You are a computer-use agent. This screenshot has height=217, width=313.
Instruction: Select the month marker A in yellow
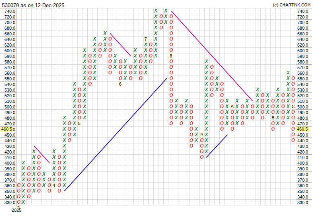tap(232, 106)
